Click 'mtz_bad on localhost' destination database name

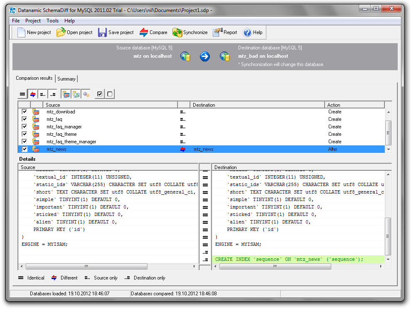click(x=263, y=56)
